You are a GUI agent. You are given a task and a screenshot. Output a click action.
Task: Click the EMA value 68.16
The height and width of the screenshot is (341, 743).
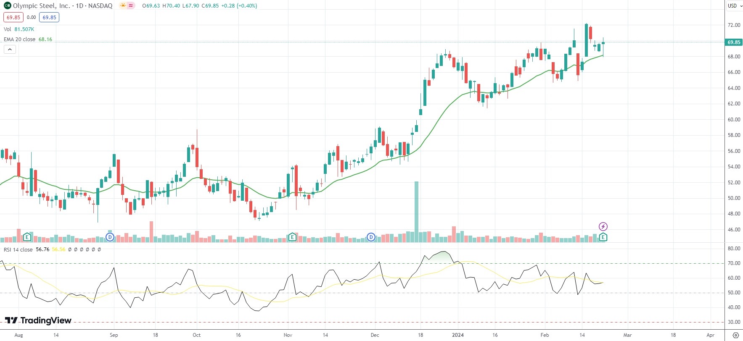pos(45,39)
